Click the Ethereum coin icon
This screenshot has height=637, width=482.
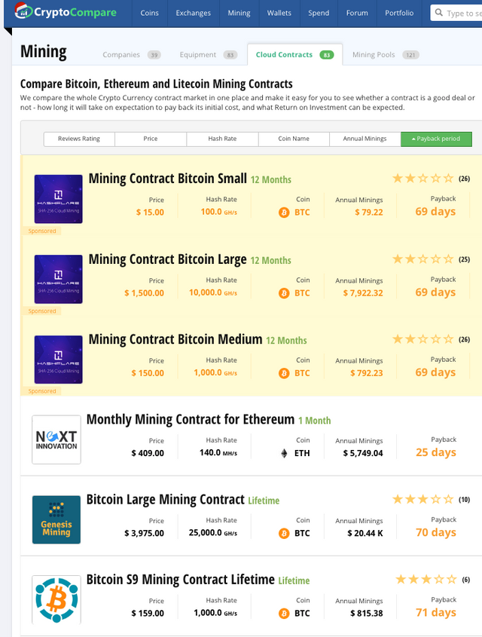pyautogui.click(x=284, y=453)
